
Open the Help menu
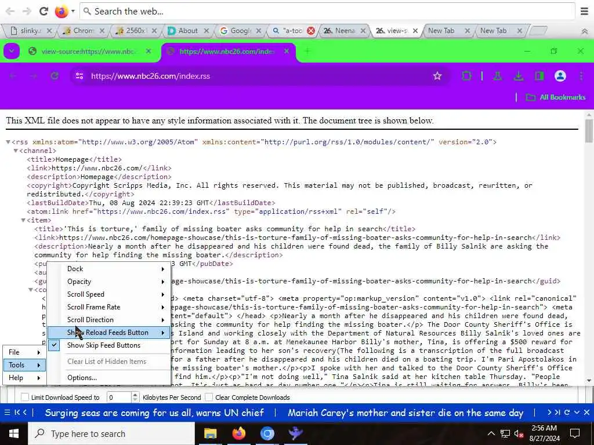point(24,378)
